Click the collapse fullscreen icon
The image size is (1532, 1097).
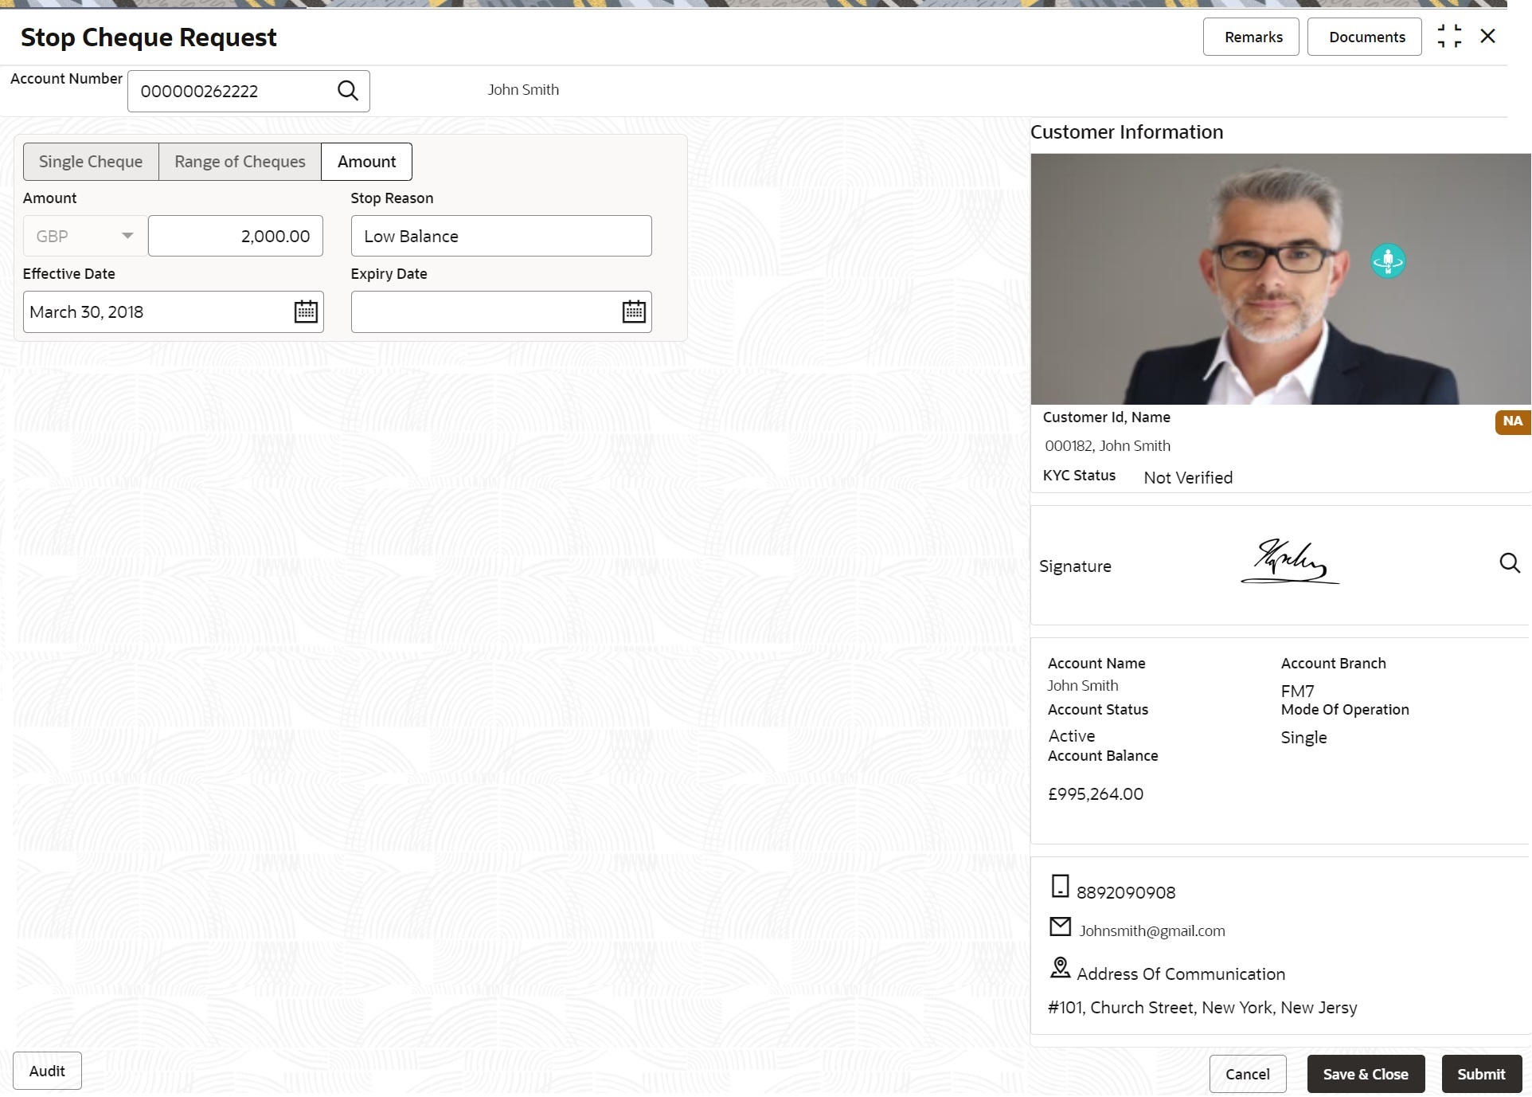point(1449,37)
